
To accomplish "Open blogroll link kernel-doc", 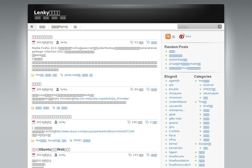I will pos(176,148).
